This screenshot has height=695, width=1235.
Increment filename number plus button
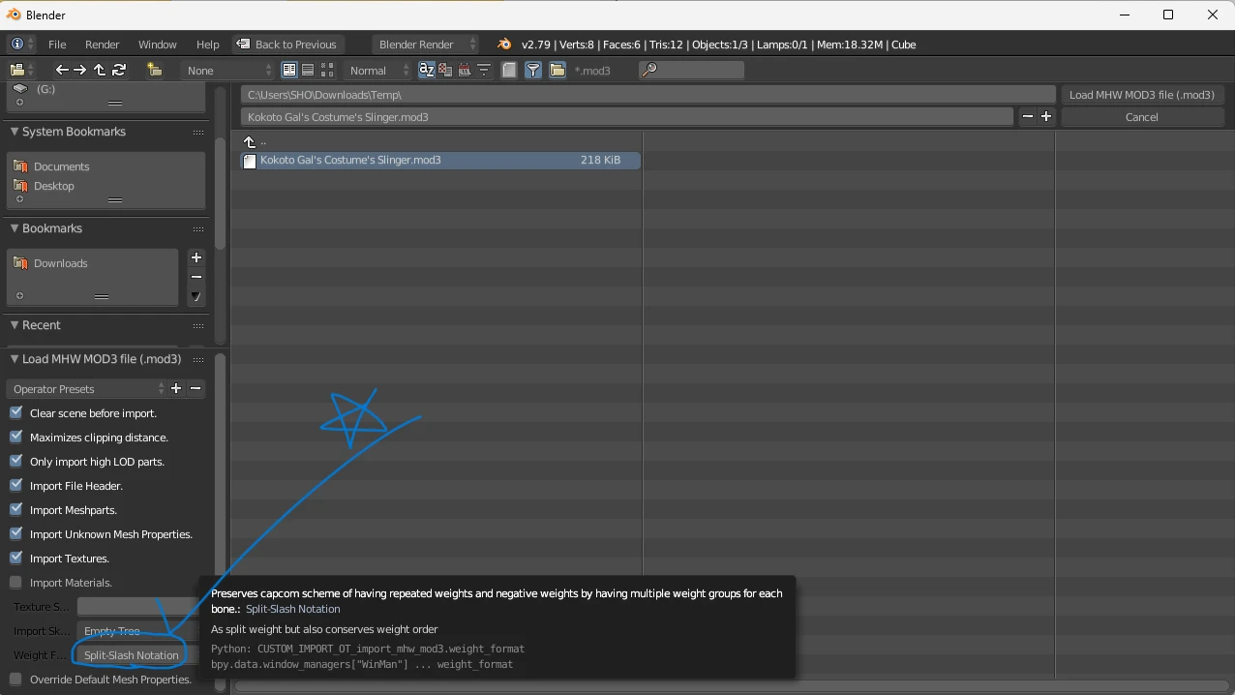coord(1046,116)
